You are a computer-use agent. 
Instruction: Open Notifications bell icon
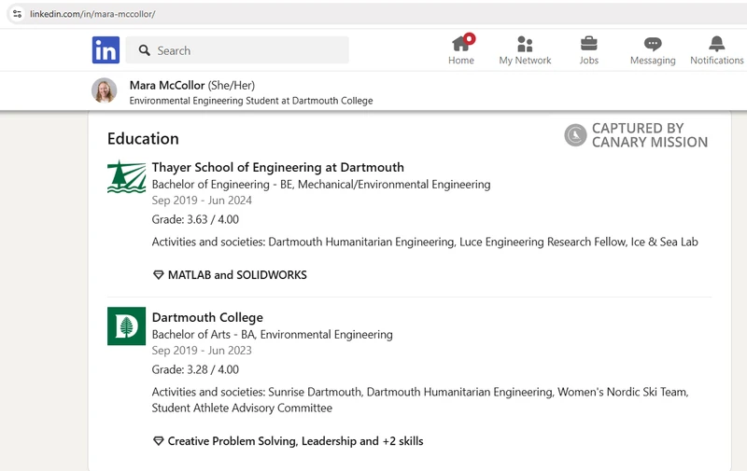(716, 43)
